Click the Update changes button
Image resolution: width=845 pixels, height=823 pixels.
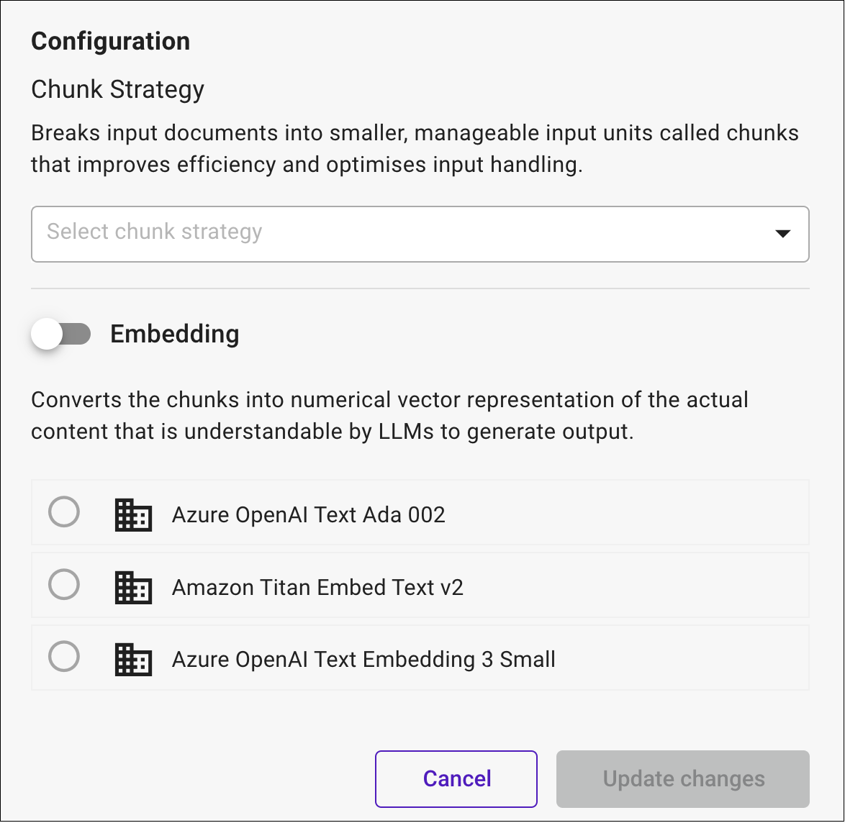click(x=683, y=779)
